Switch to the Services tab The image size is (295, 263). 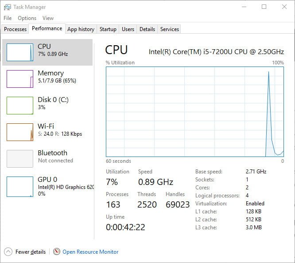pos(170,29)
